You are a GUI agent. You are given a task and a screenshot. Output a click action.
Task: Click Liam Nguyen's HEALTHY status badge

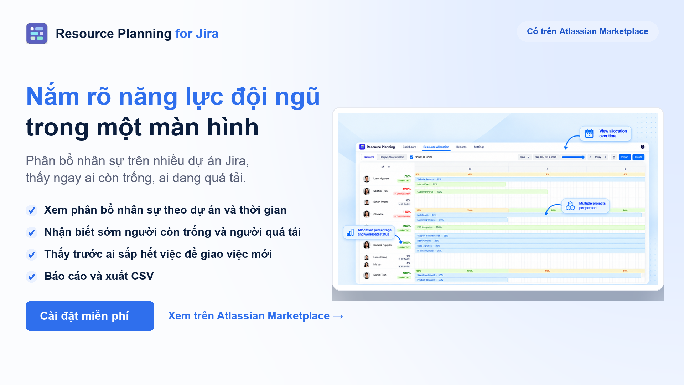pyautogui.click(x=404, y=181)
